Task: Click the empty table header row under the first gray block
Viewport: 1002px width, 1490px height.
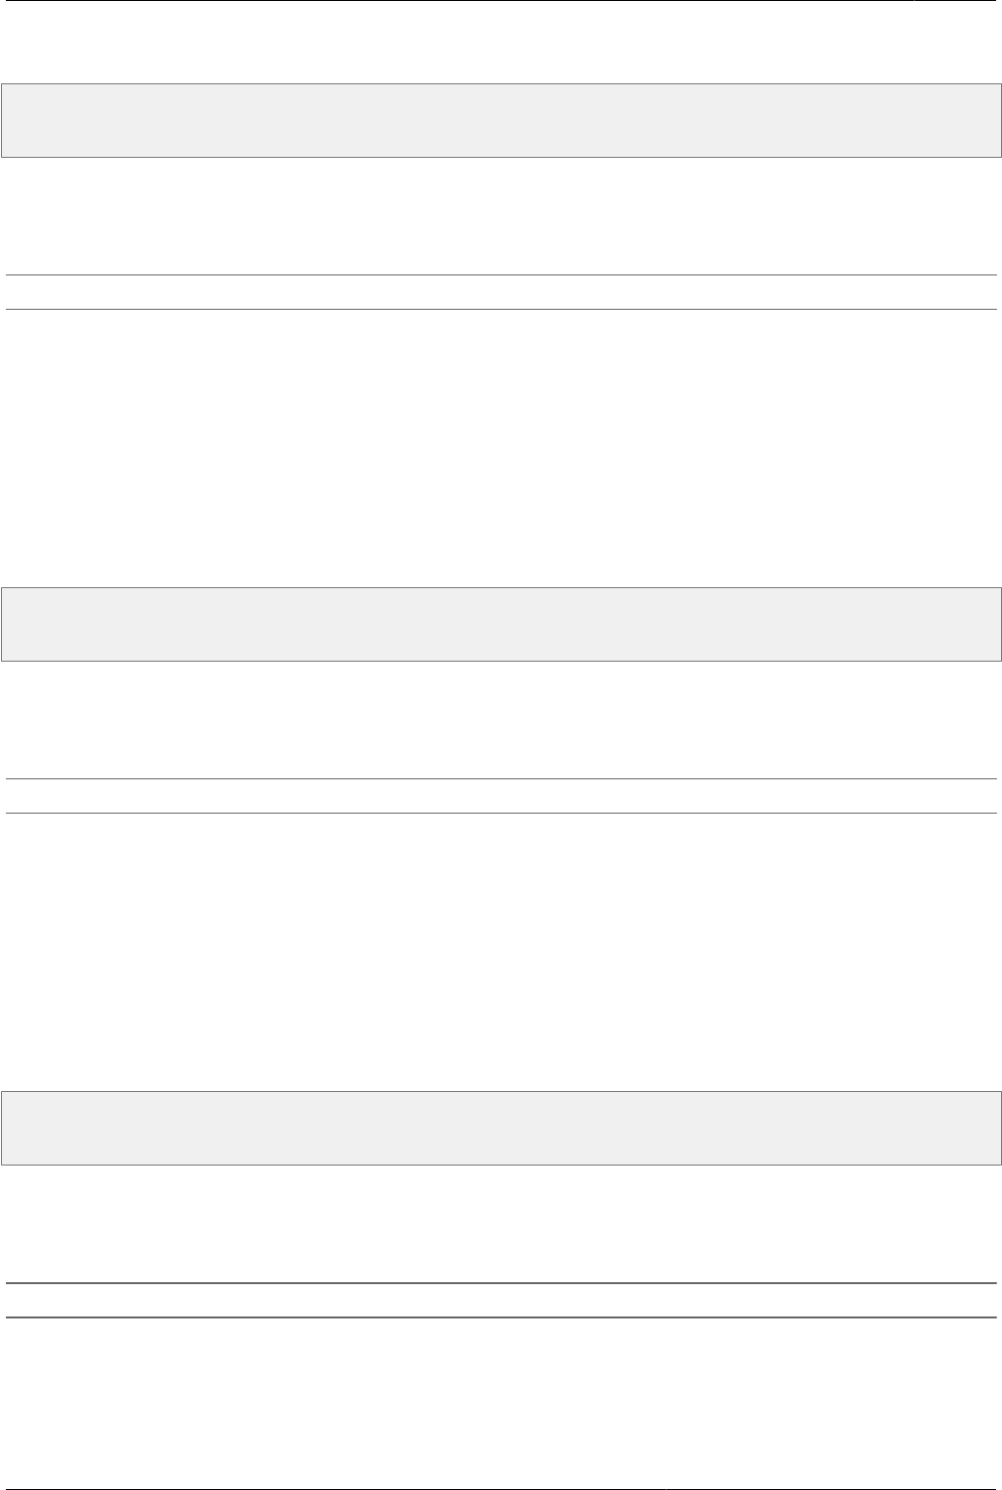Action: pos(500,292)
